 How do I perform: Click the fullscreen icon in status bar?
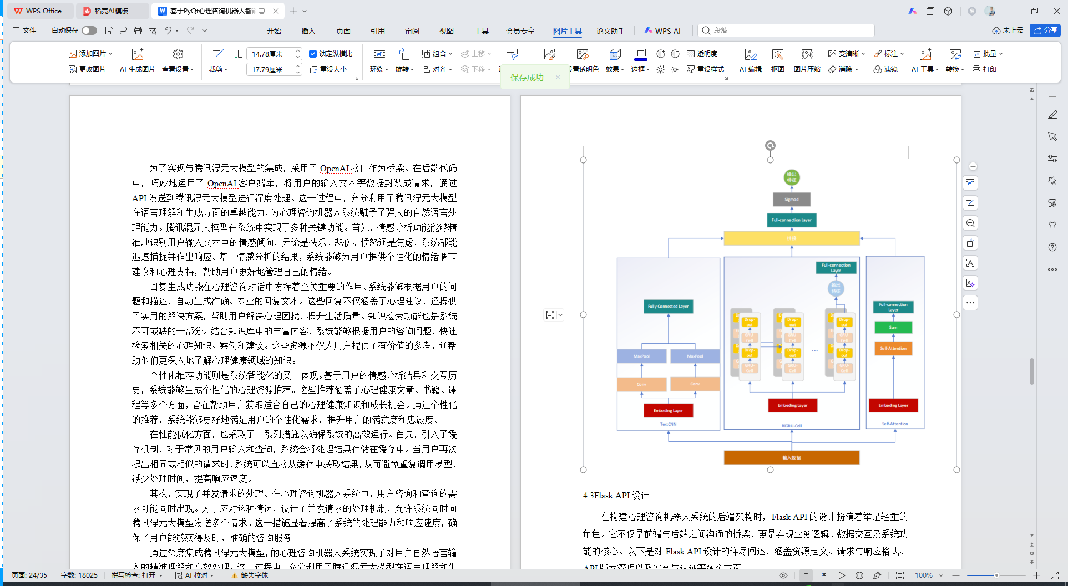click(x=1055, y=575)
